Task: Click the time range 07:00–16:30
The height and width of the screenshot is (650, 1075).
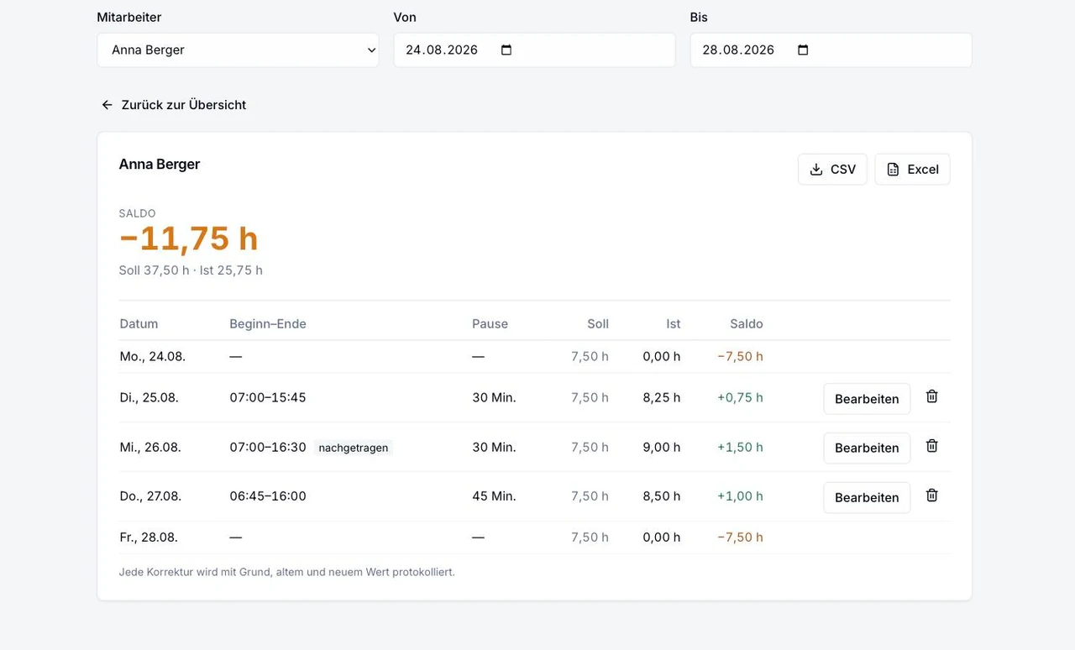Action: [268, 447]
